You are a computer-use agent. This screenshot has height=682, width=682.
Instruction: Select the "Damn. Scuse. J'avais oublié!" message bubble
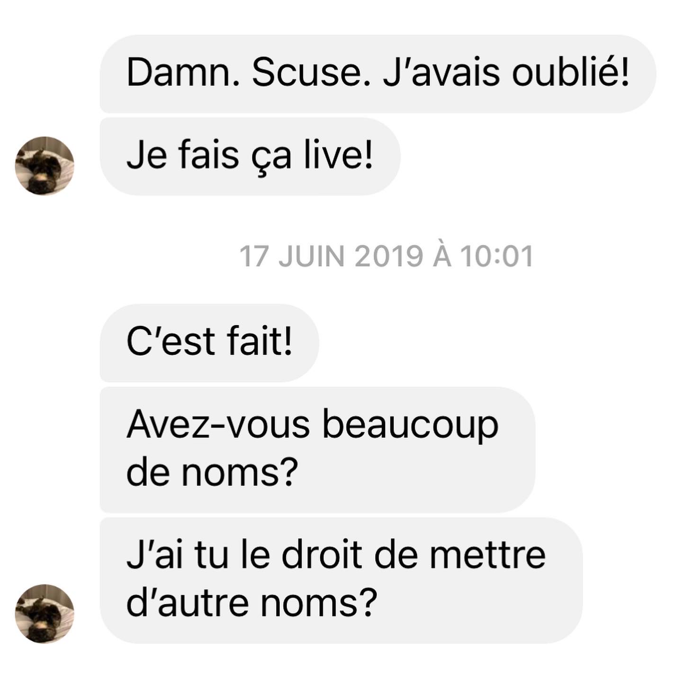pyautogui.click(x=378, y=73)
